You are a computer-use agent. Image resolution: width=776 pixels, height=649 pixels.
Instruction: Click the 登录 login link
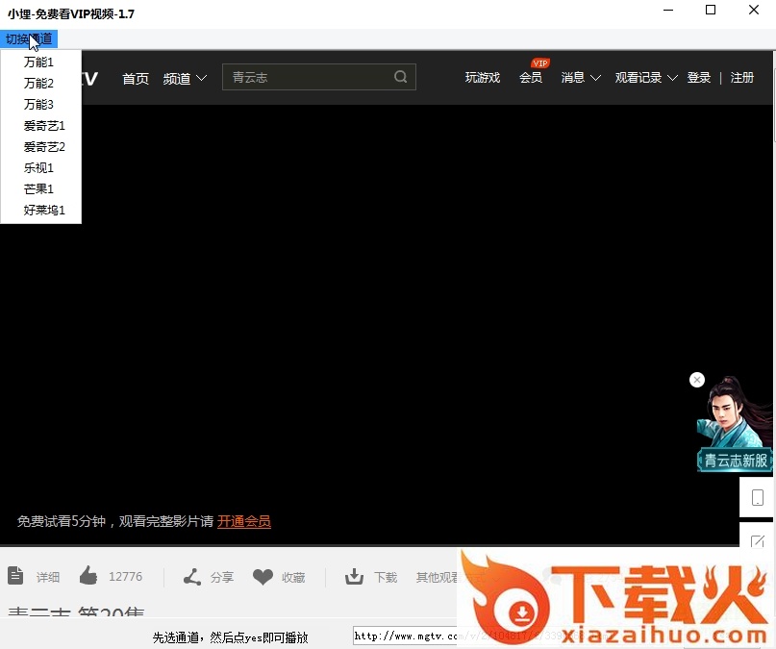(699, 78)
